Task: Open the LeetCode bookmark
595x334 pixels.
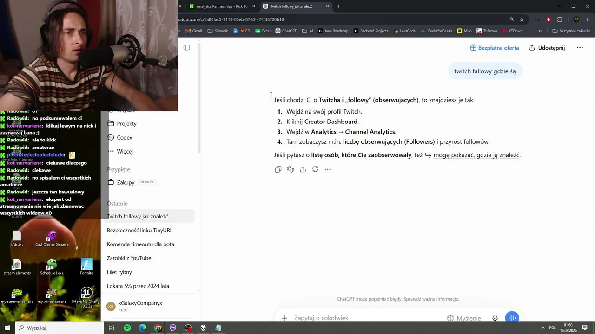Action: tap(404, 31)
